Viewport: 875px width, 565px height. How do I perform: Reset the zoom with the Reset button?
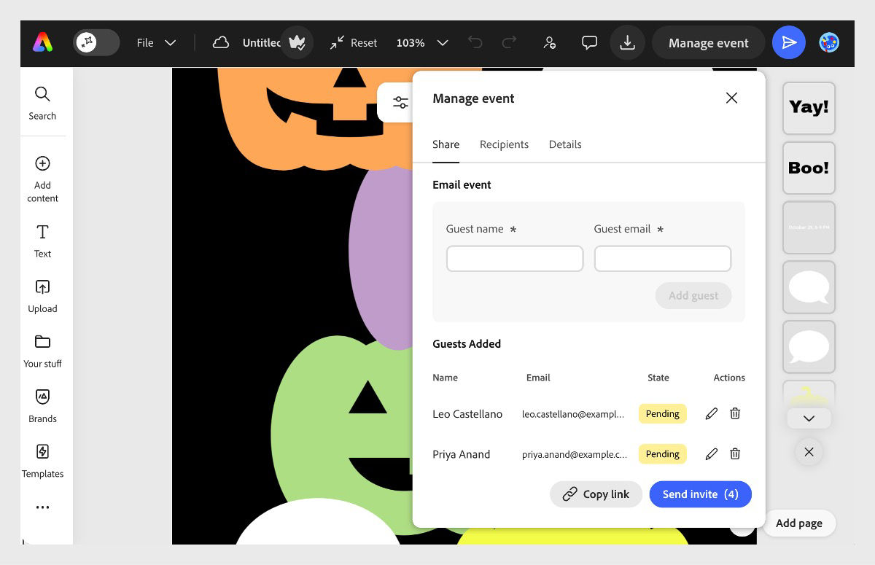[353, 43]
